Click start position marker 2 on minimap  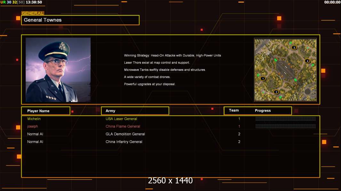click(x=276, y=92)
